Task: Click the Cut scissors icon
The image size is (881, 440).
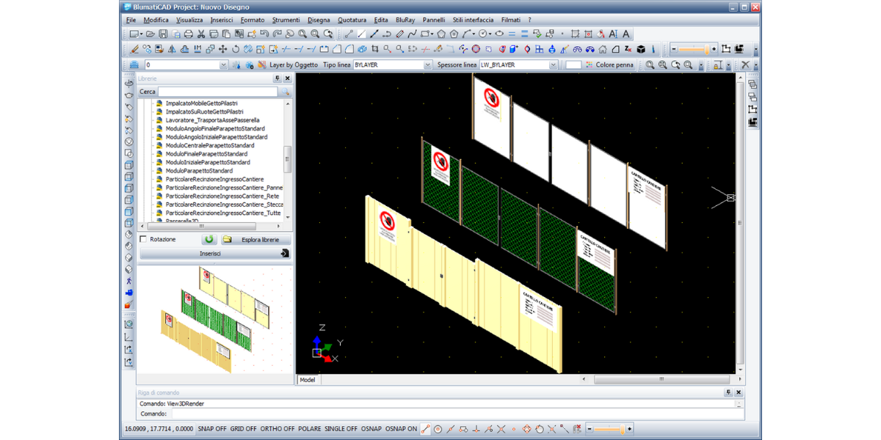Action: 200,34
